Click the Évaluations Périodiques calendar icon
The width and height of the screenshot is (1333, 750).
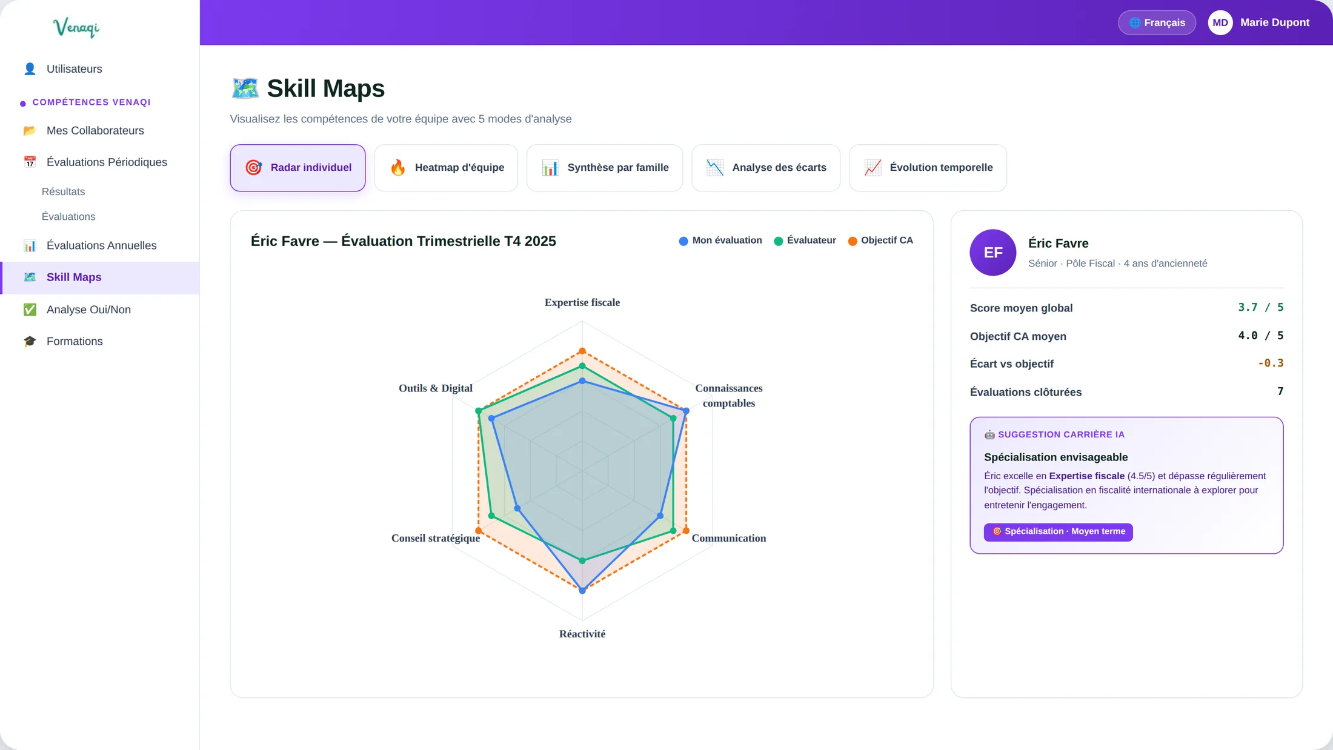pyautogui.click(x=30, y=162)
